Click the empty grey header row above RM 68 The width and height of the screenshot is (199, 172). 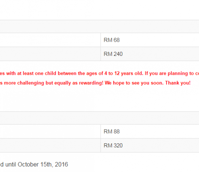[99, 26]
